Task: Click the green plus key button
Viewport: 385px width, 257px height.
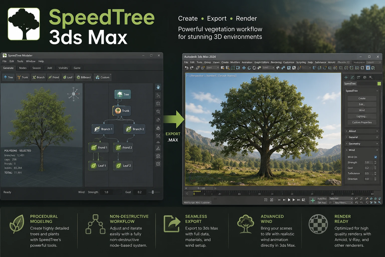Action: coord(313,200)
